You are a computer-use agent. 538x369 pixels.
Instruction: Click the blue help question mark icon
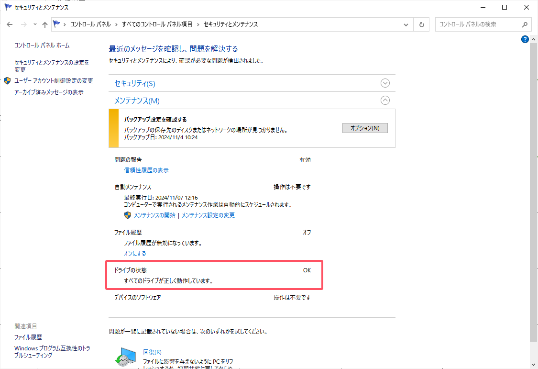tap(525, 39)
